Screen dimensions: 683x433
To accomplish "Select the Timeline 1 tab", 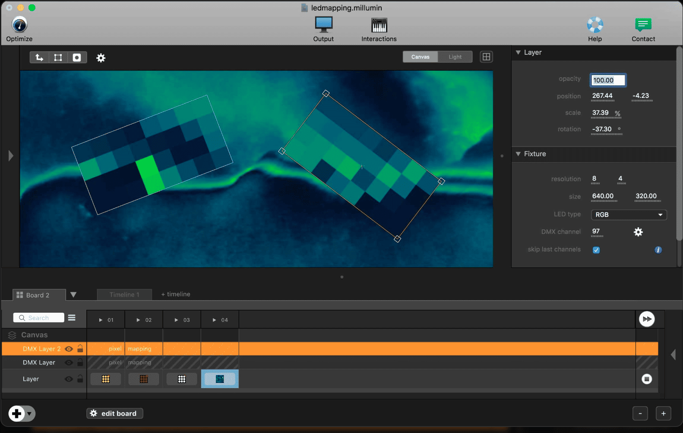I will point(124,295).
